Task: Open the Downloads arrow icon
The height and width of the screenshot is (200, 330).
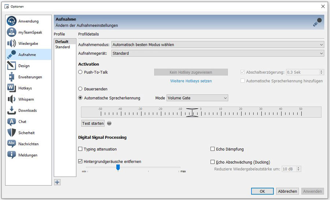Action: point(12,110)
